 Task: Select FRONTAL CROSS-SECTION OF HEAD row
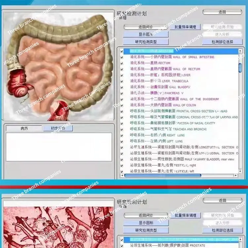[x=179, y=111]
